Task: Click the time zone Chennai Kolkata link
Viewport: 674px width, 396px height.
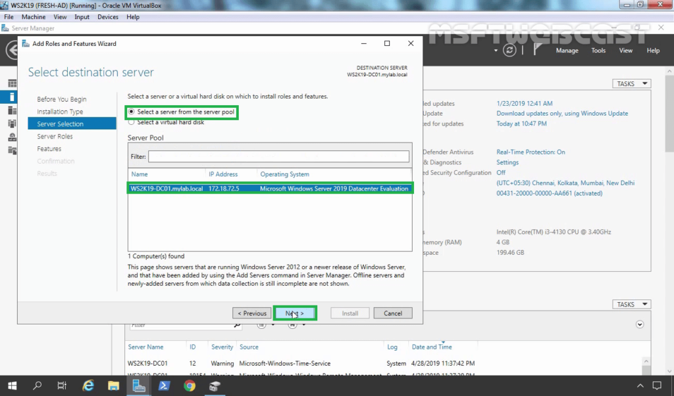Action: 565,183
